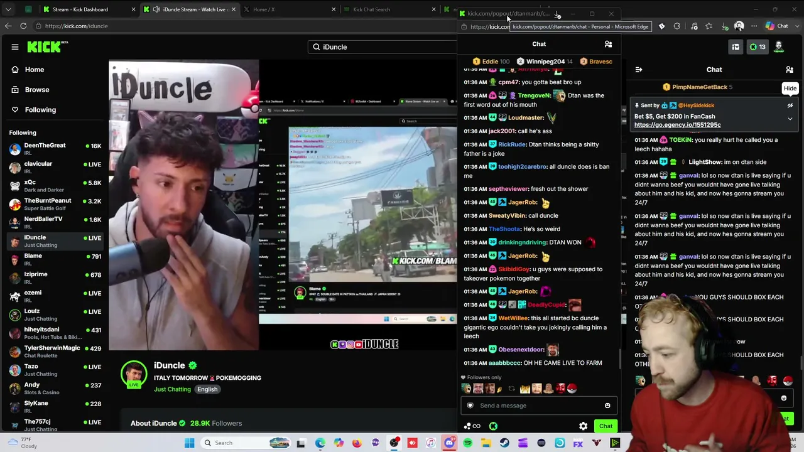Click the channel points icon in popout chat
This screenshot has width=804, height=452.
point(472,426)
